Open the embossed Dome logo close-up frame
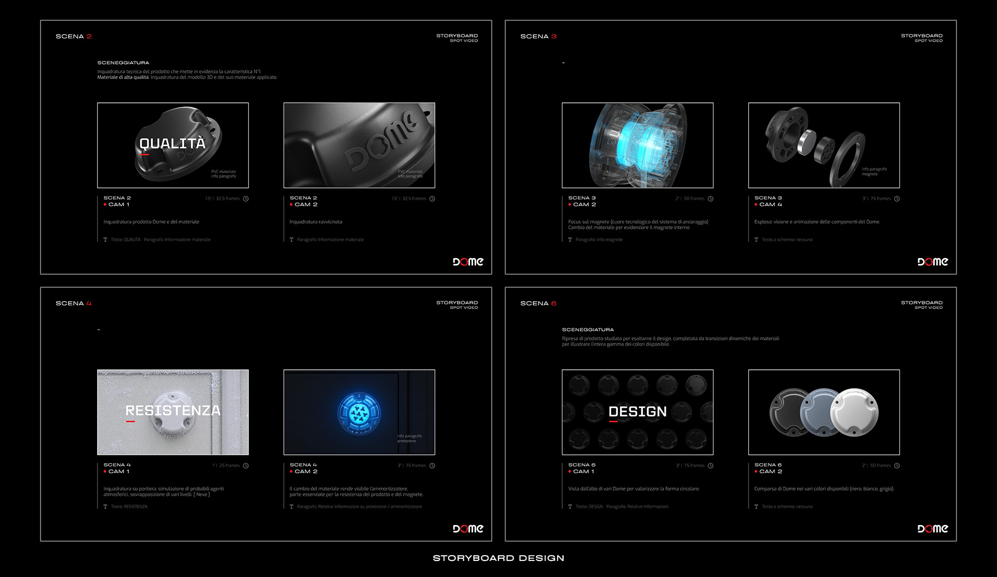 [359, 145]
